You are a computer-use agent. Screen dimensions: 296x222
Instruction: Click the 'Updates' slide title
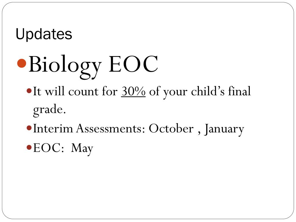[44, 34]
